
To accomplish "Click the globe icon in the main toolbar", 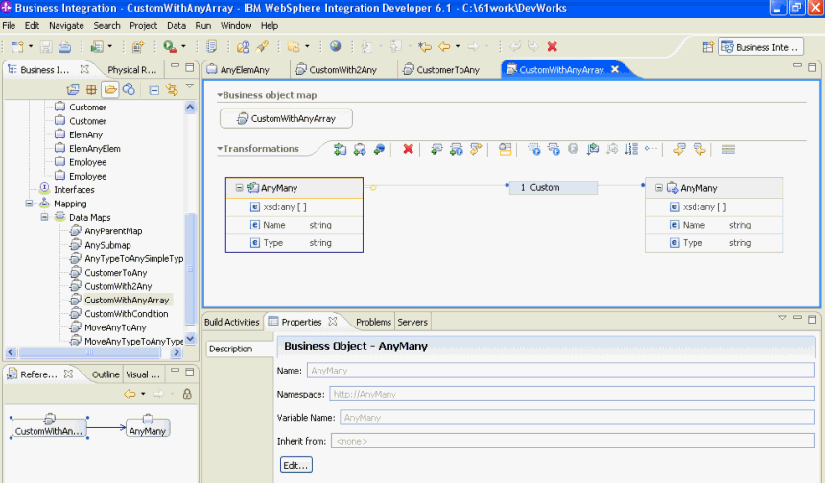I will tap(335, 46).
